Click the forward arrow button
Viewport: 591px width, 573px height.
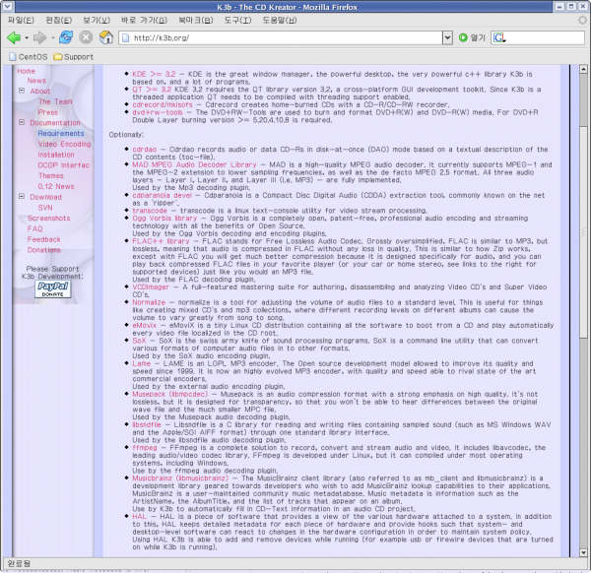tap(39, 37)
